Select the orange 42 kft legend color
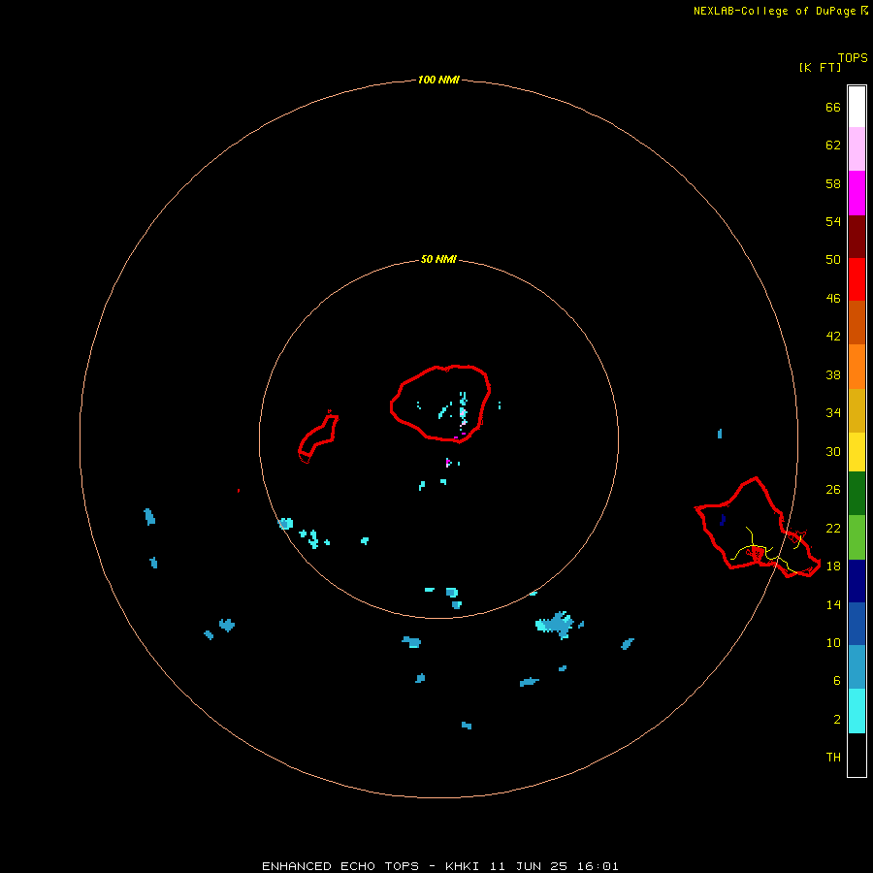Image resolution: width=873 pixels, height=873 pixels. (x=857, y=367)
